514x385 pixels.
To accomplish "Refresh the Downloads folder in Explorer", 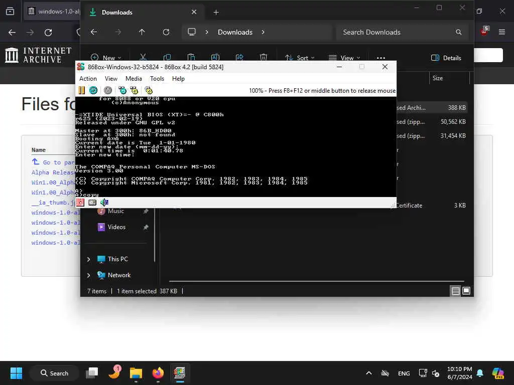I will [x=166, y=32].
